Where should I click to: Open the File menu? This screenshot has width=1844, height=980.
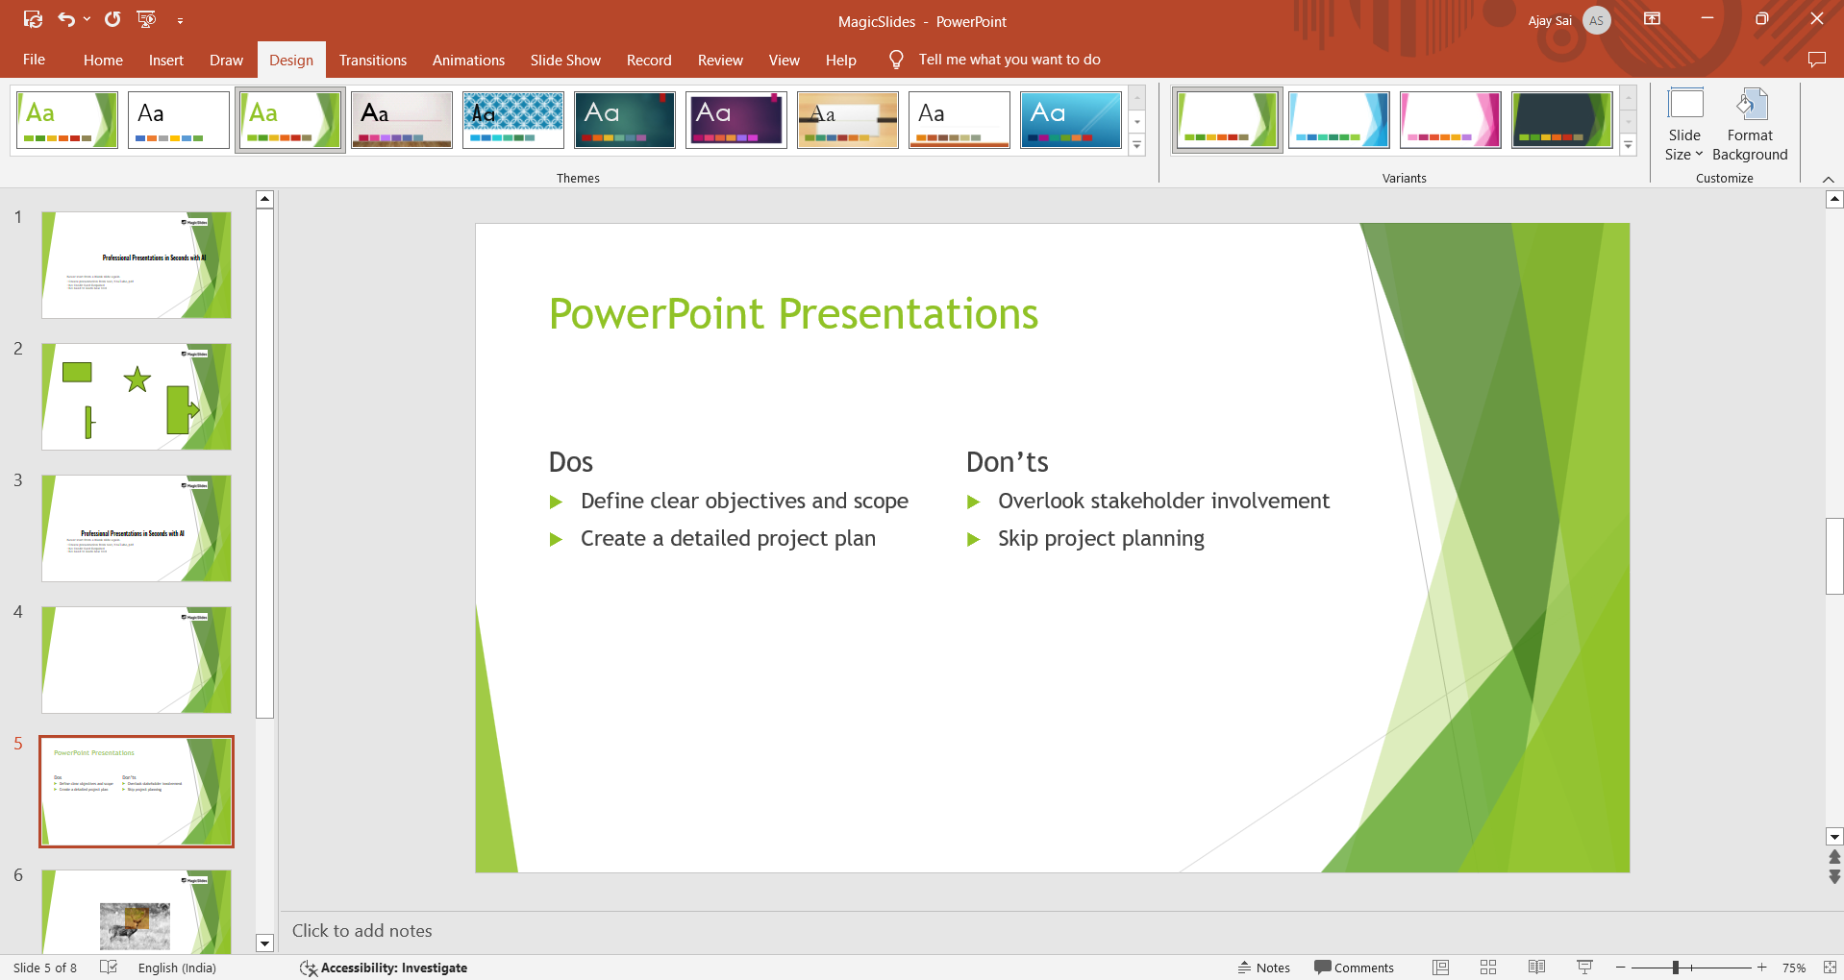click(x=34, y=60)
